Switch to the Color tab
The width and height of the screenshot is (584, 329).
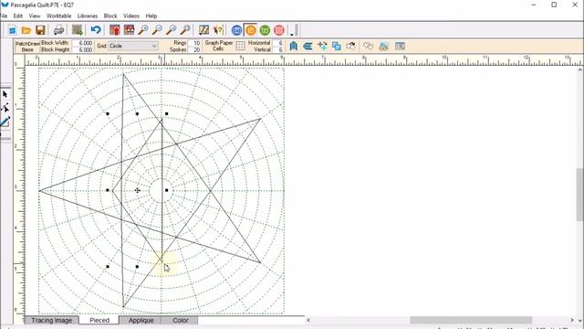181,320
